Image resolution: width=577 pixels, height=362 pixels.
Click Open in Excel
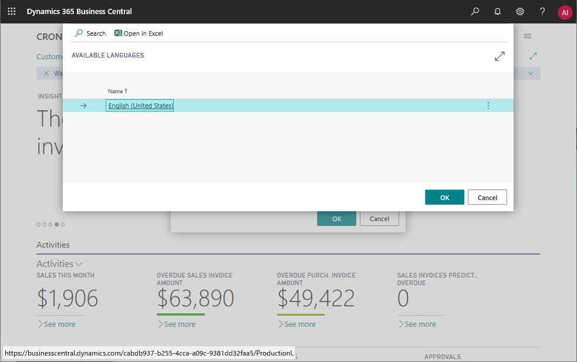click(139, 33)
